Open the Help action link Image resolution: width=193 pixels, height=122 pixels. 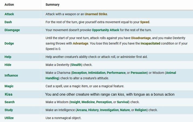8,57
